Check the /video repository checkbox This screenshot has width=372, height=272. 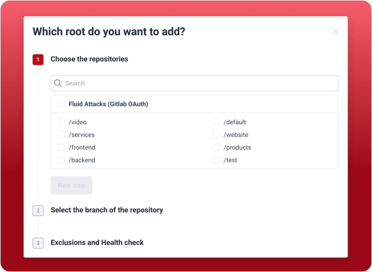coord(62,122)
